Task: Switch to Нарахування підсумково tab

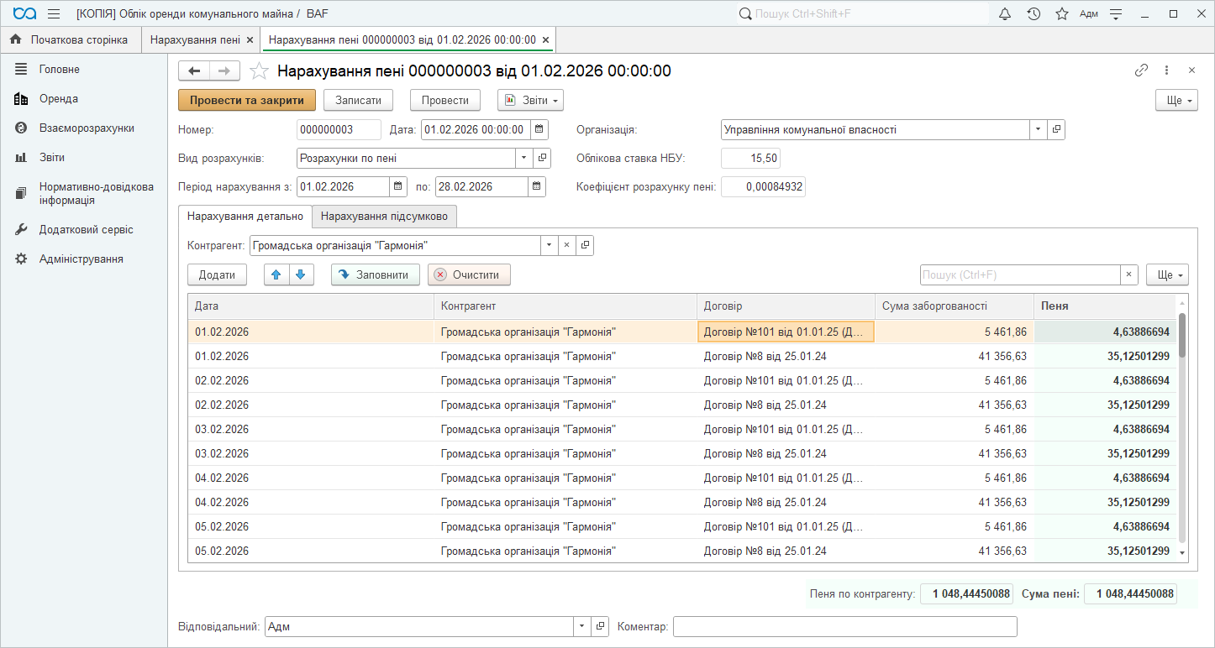Action: [x=385, y=217]
